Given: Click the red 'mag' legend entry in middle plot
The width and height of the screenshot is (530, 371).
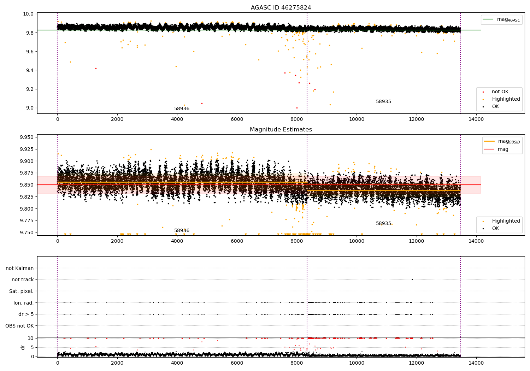Looking at the screenshot, I should 503,149.
